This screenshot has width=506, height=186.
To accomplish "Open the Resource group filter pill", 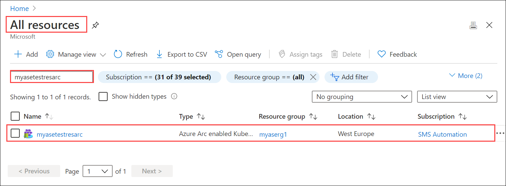I will pos(269,77).
